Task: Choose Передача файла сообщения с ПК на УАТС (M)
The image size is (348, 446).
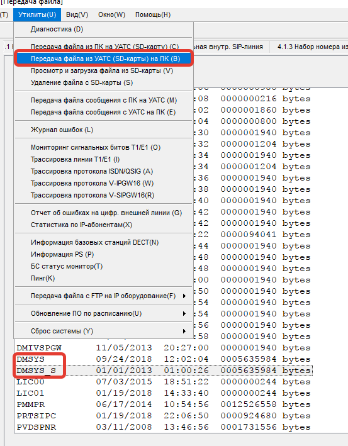Action: point(104,101)
